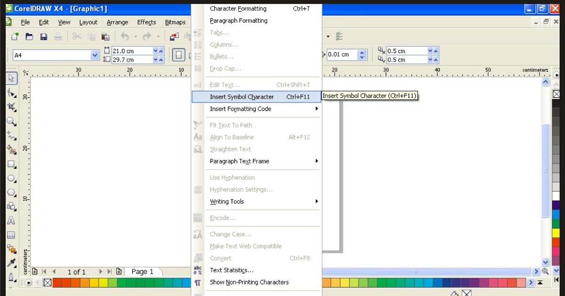This screenshot has width=565, height=296.
Task: Select the Rectangle tool
Action: coord(12,164)
